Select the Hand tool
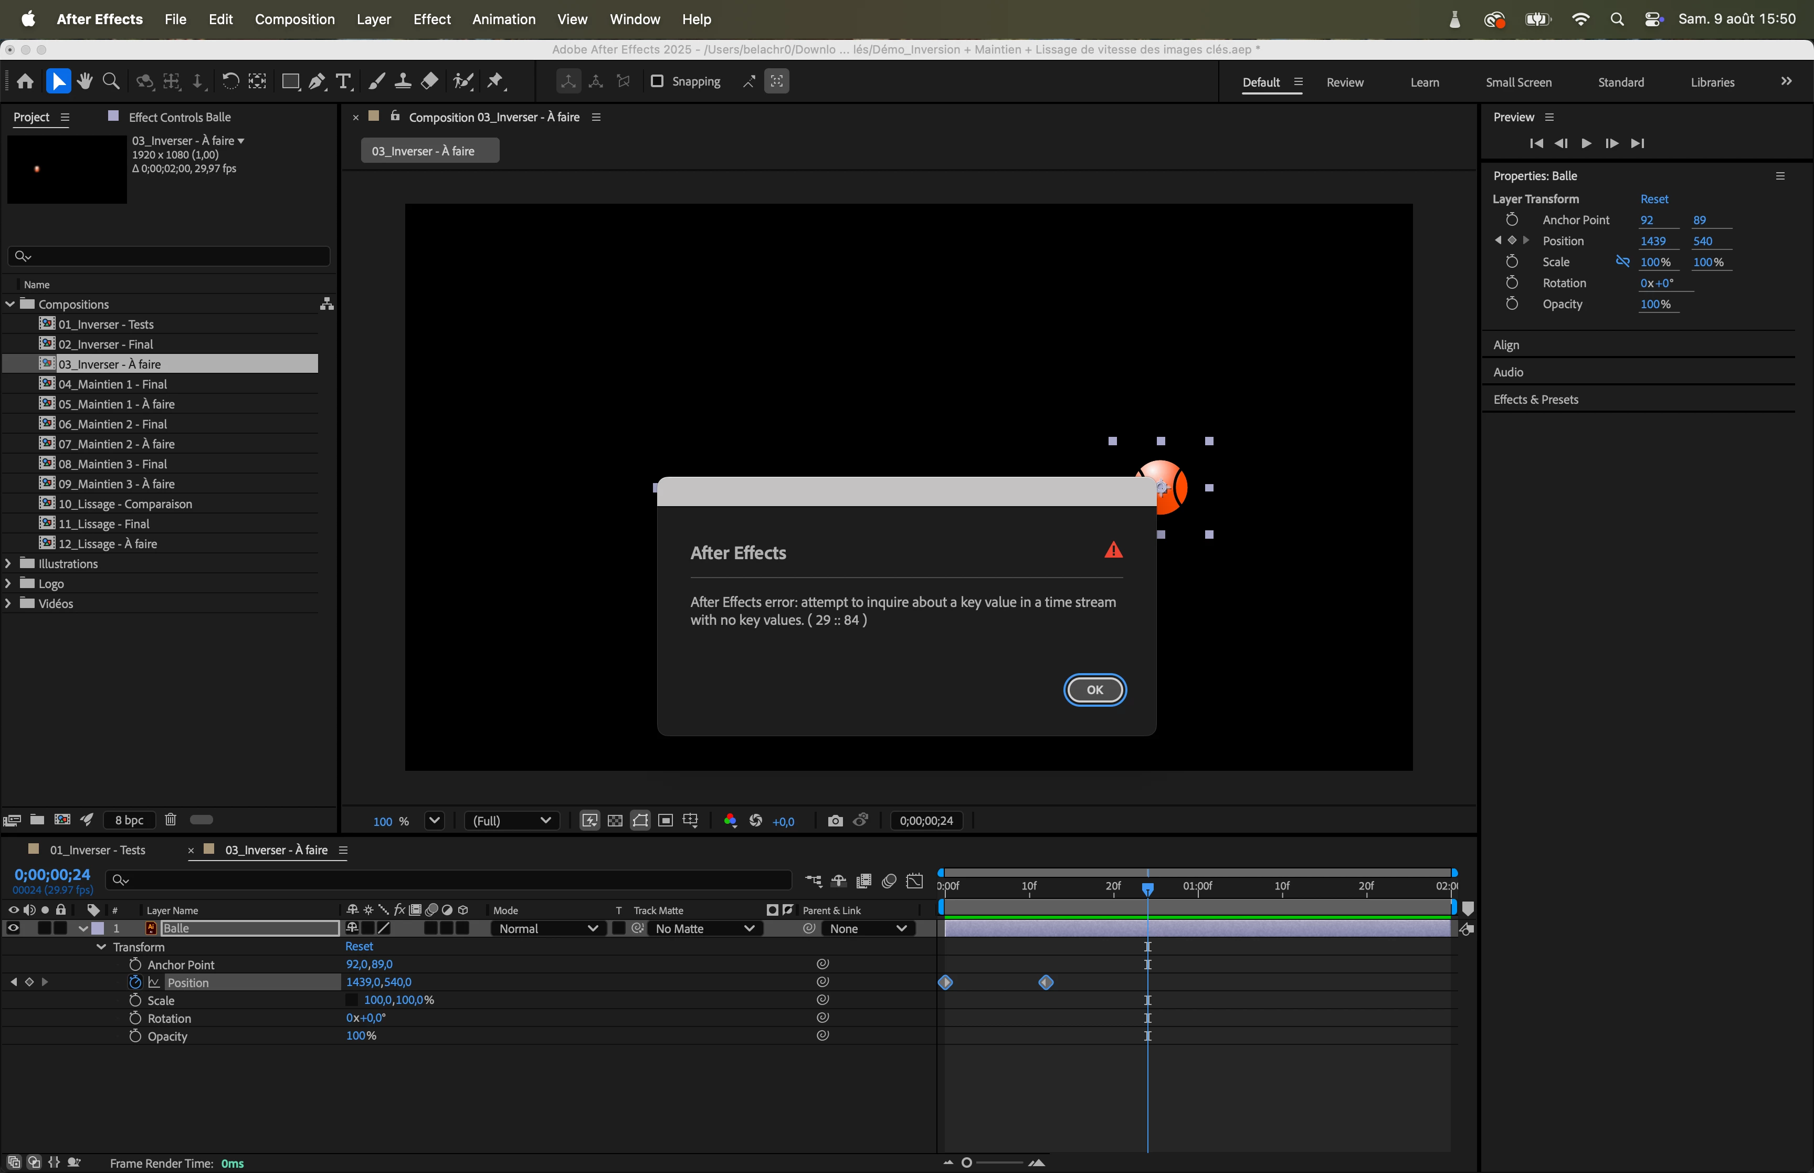Image resolution: width=1814 pixels, height=1173 pixels. coord(85,81)
